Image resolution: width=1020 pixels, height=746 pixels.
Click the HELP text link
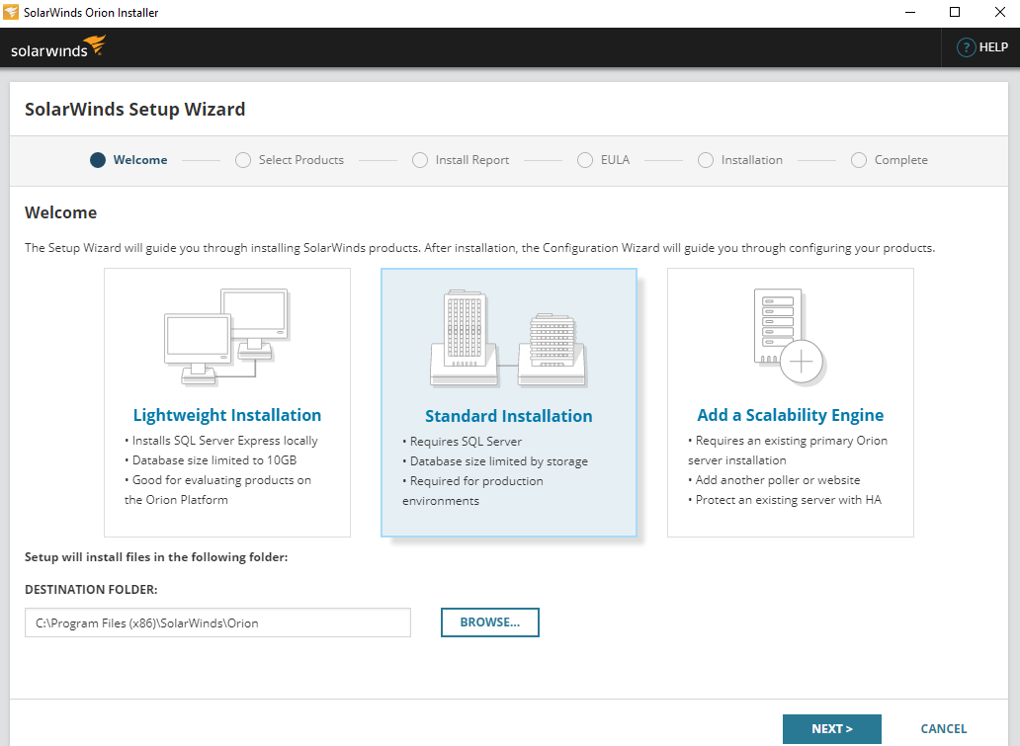coord(993,47)
